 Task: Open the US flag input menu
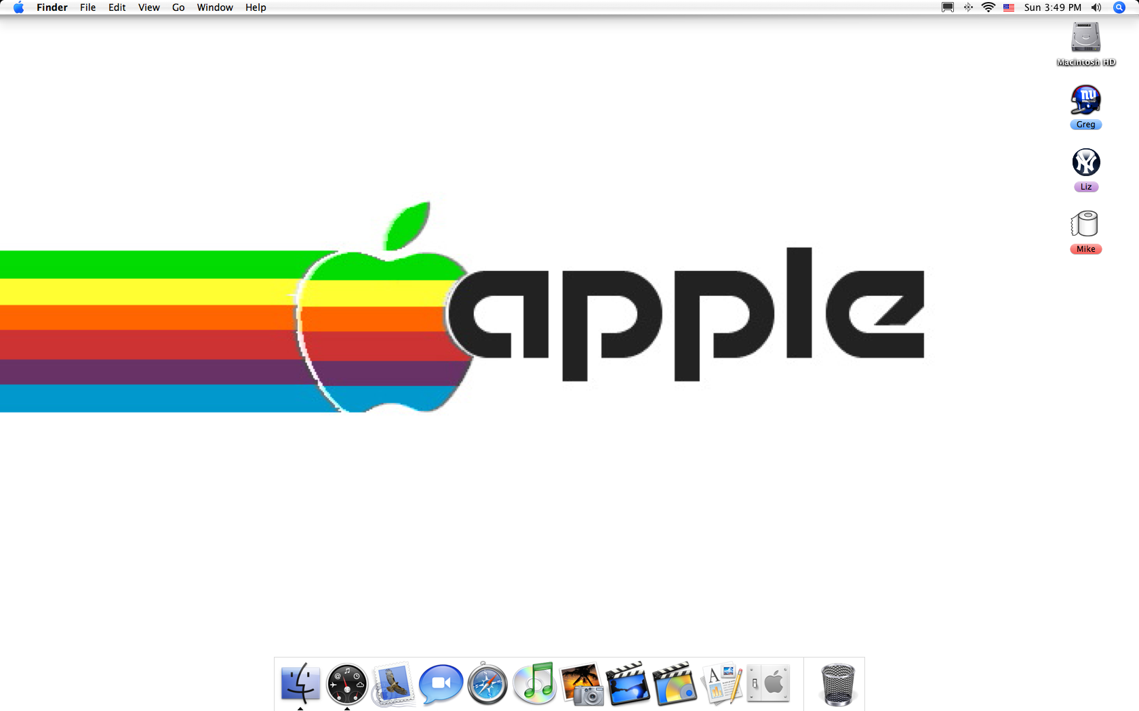pyautogui.click(x=1009, y=7)
